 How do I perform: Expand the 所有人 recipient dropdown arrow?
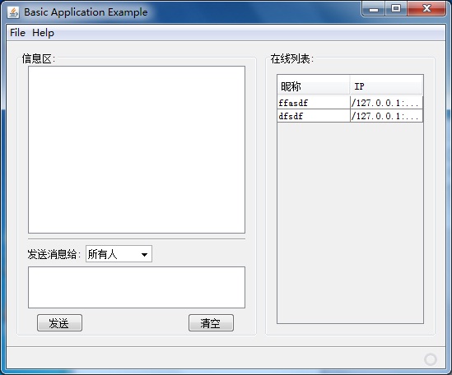pyautogui.click(x=144, y=254)
